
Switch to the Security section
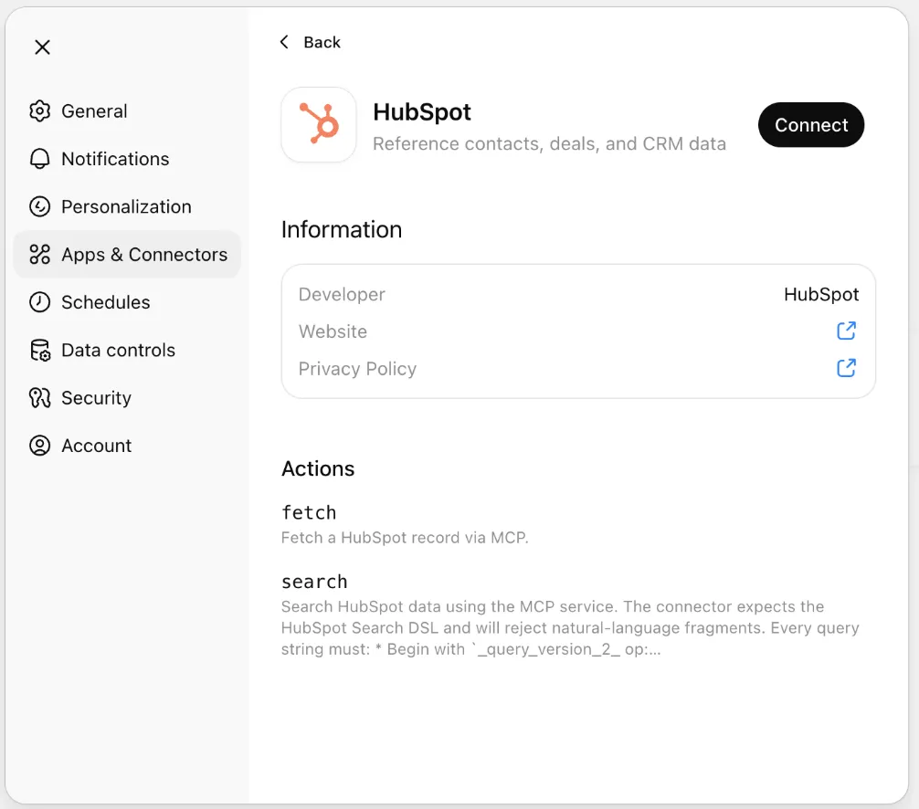(96, 397)
